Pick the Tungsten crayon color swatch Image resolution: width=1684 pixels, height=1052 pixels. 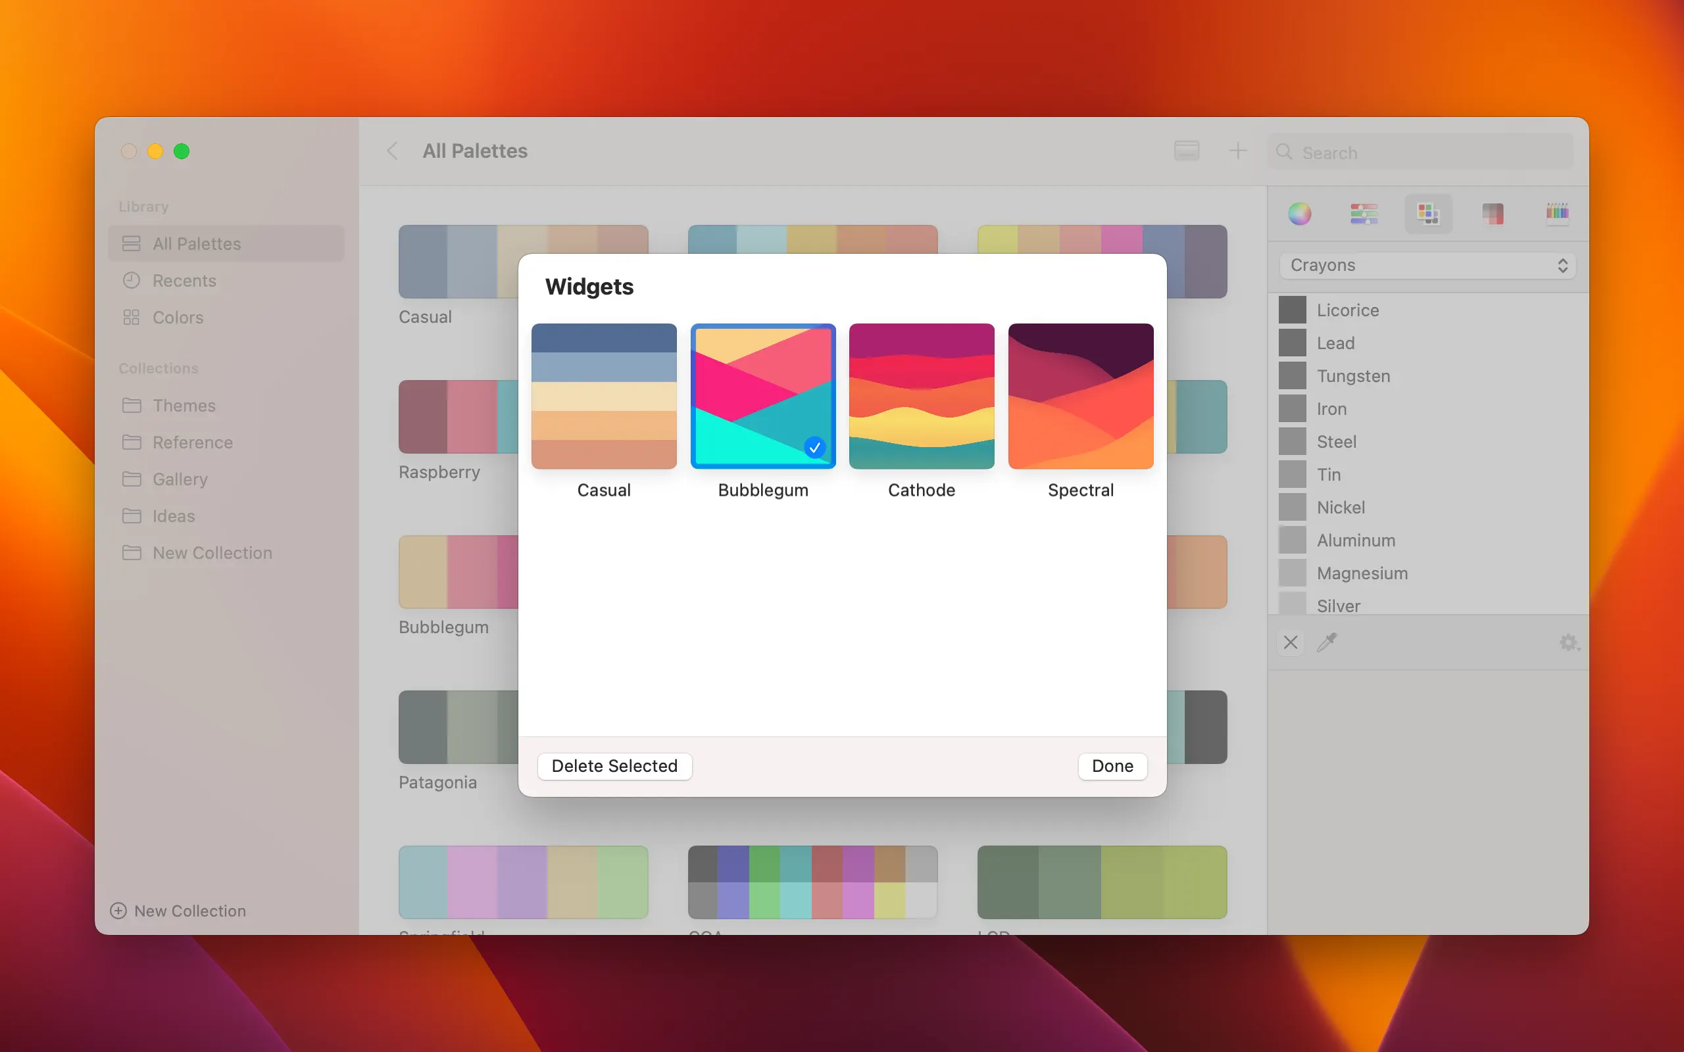click(1292, 376)
